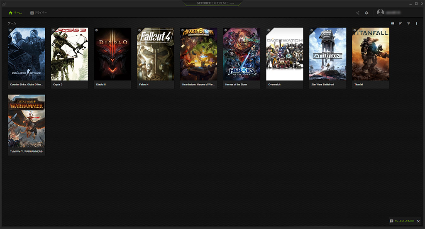This screenshot has width=425, height=229.
Task: Open the Hearthstone game cover
Action: [198, 54]
